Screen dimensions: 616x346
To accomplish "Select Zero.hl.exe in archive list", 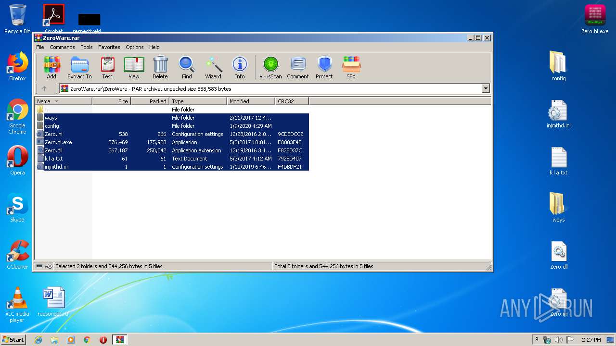I will pyautogui.click(x=172, y=142).
